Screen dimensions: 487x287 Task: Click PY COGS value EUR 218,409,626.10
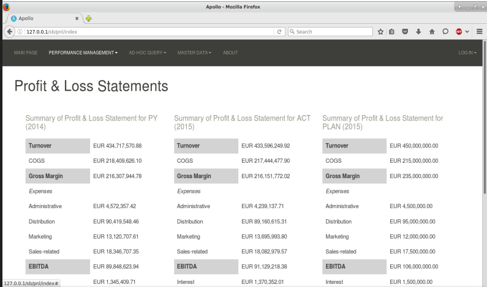[118, 161]
